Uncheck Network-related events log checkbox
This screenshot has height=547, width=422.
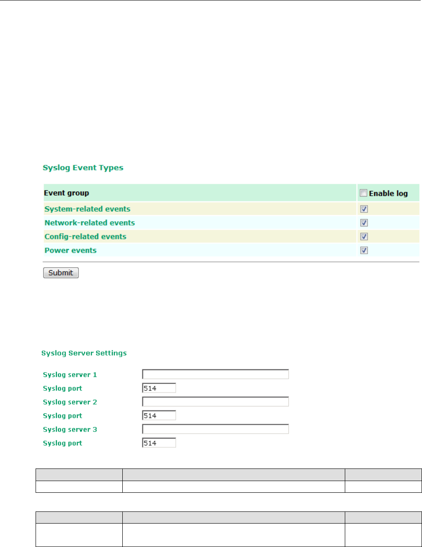[364, 223]
